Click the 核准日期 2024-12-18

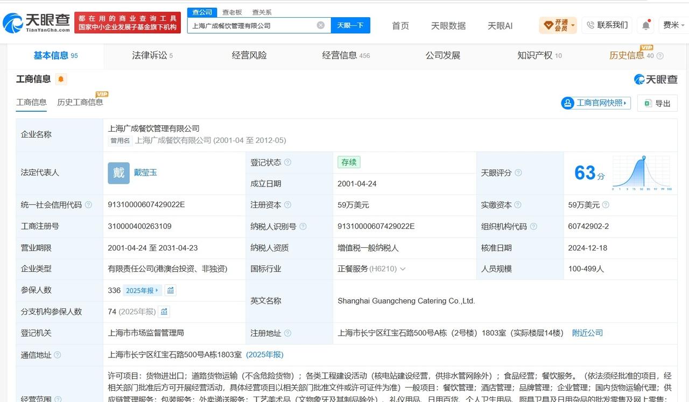[x=587, y=248]
